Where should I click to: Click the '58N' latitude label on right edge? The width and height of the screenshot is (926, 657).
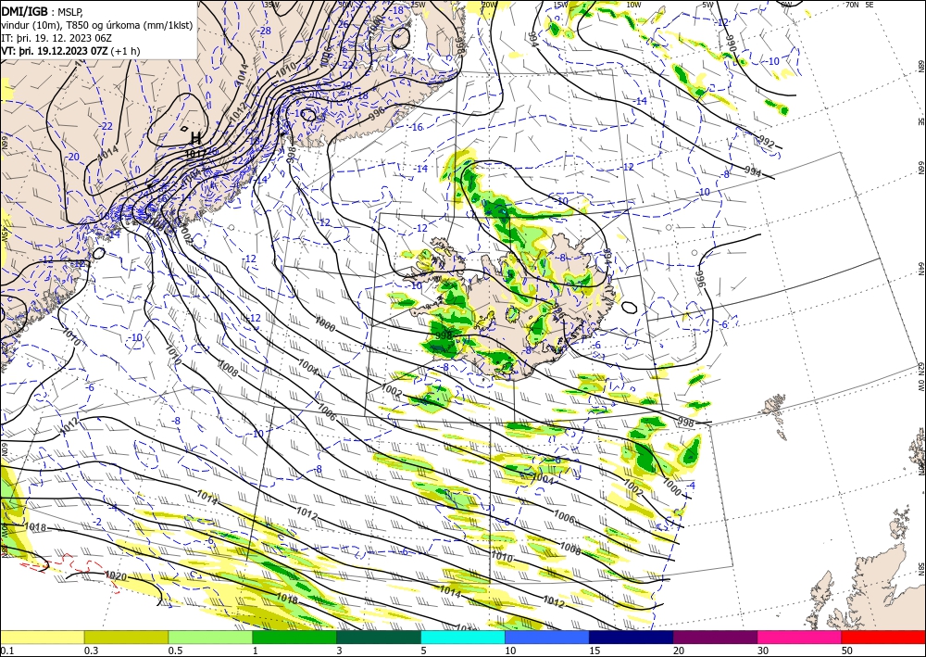click(920, 568)
